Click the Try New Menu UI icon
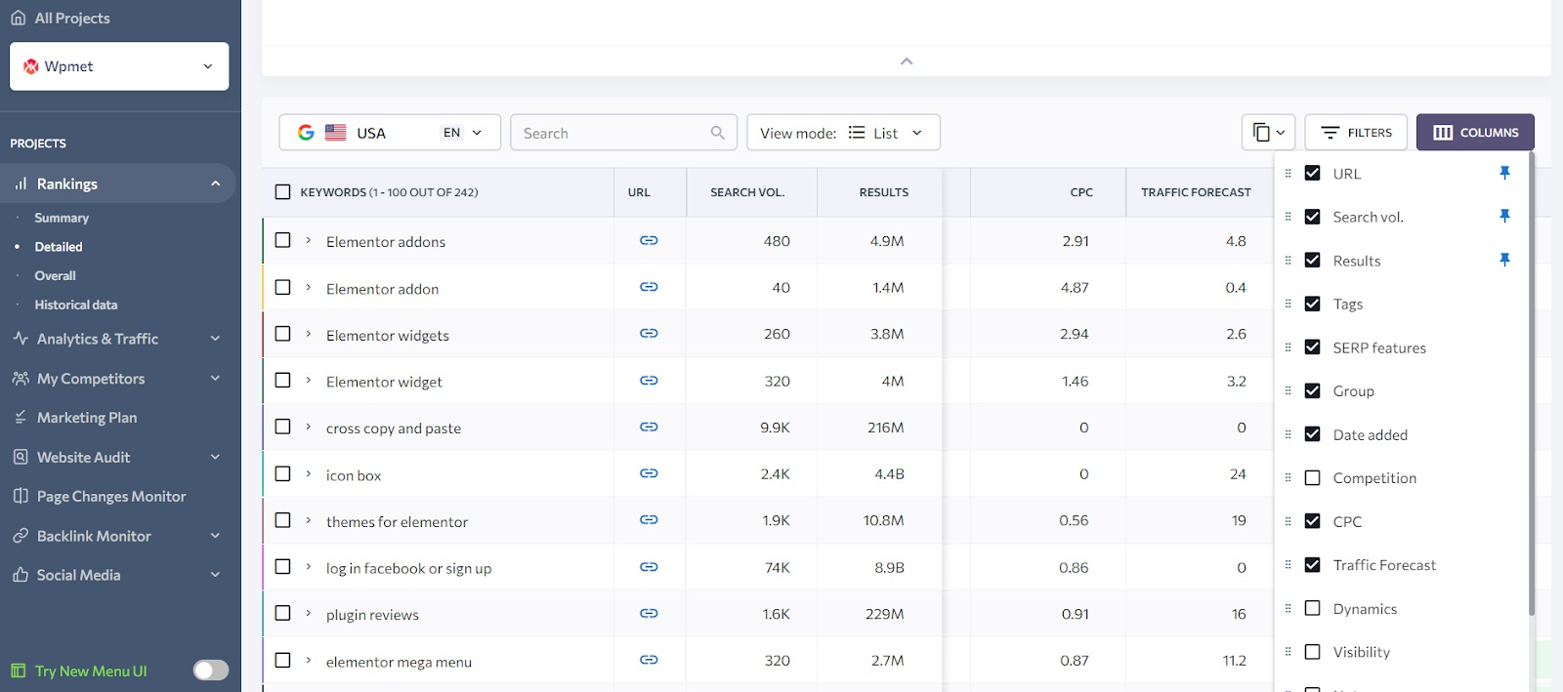 (x=19, y=671)
